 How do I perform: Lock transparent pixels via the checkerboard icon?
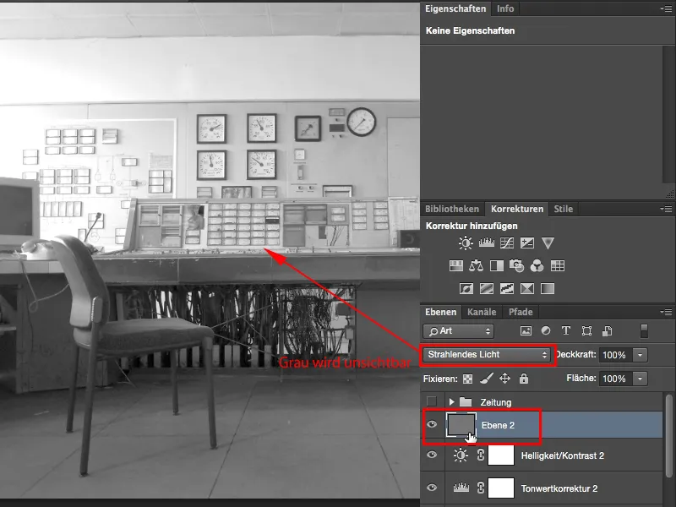point(467,377)
